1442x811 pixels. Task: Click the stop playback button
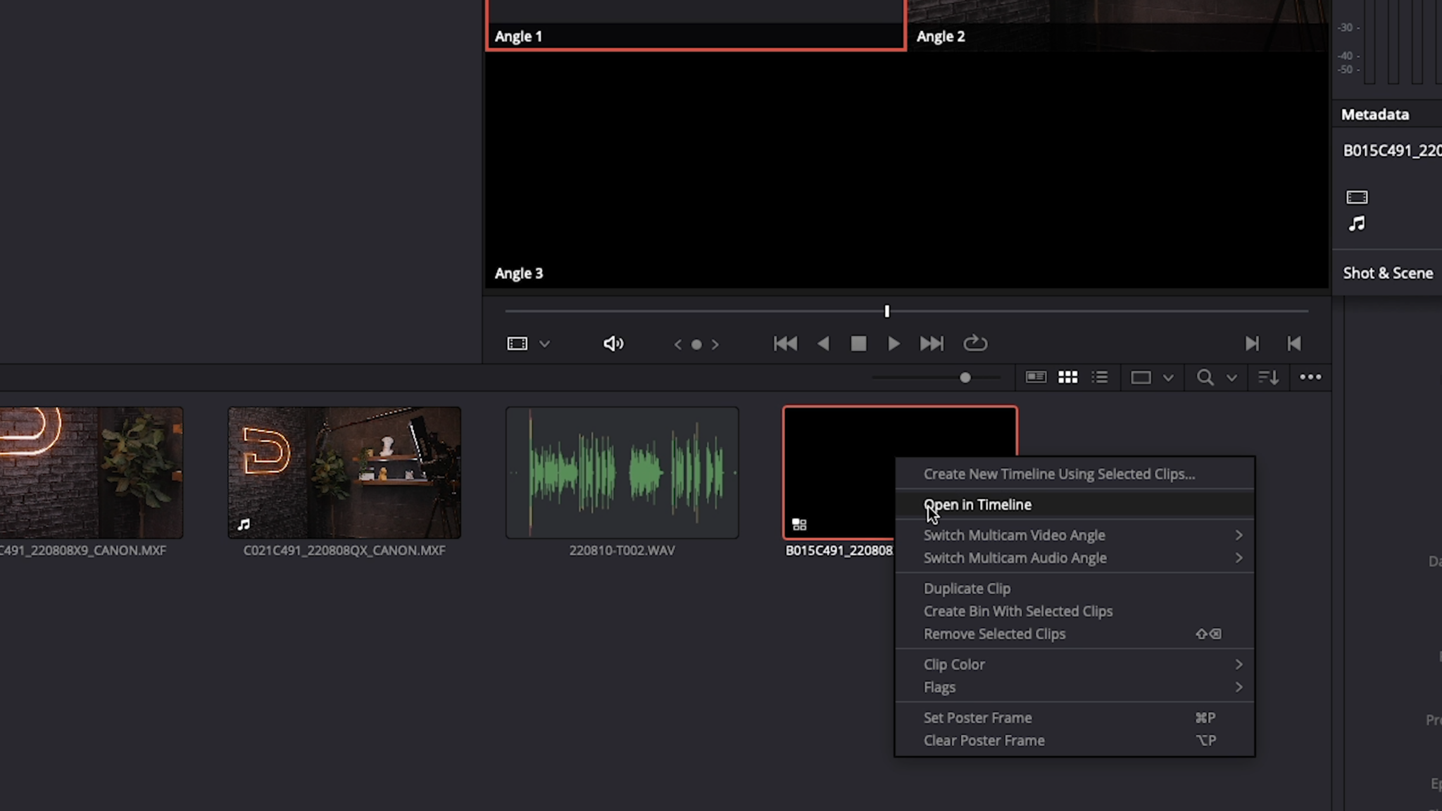click(858, 344)
